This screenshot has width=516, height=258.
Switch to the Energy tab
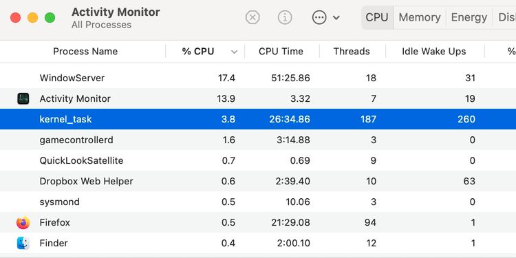(x=469, y=17)
